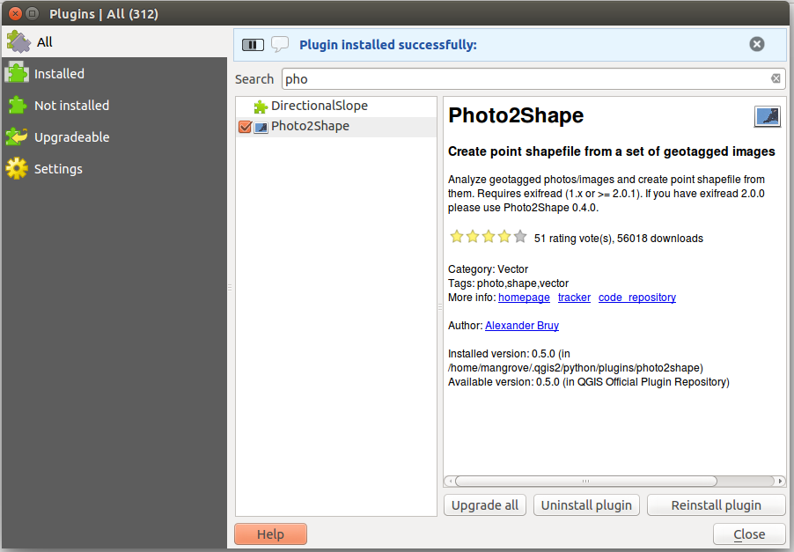Image resolution: width=794 pixels, height=552 pixels.
Task: Click the Upgrade all button
Action: pos(485,505)
